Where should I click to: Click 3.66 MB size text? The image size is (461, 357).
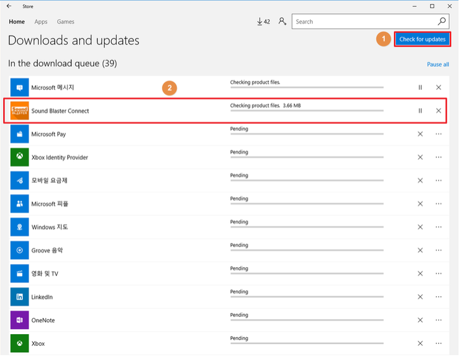tap(292, 105)
